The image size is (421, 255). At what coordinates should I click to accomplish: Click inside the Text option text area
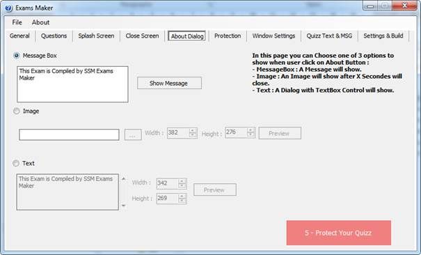tap(67, 192)
